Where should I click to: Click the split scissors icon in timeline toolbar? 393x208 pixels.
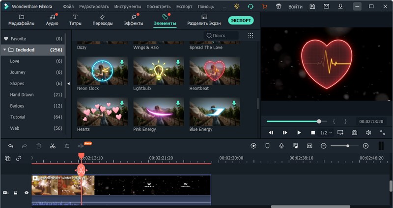[52, 146]
